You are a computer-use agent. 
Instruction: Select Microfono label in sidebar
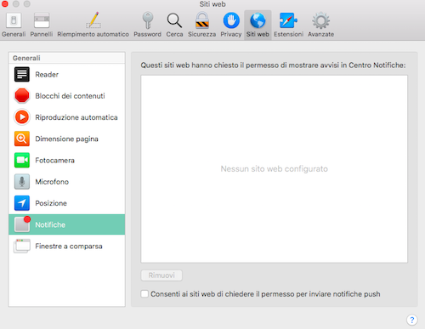pyautogui.click(x=52, y=182)
